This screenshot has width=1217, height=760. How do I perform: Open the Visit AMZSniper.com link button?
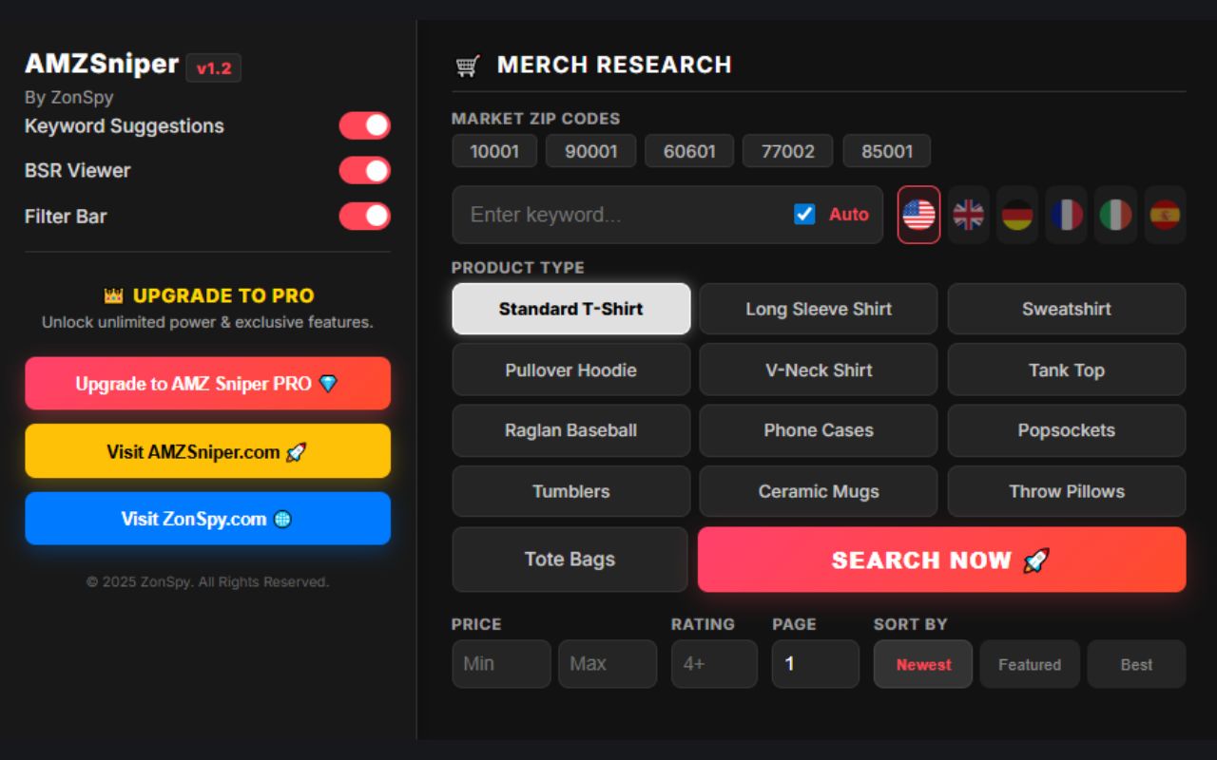[207, 451]
